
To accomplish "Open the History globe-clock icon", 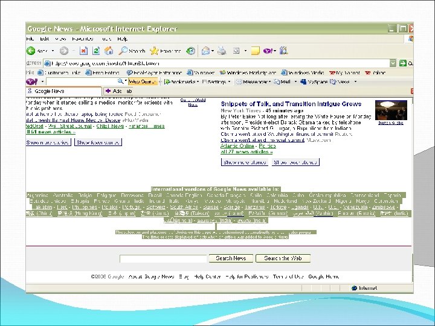I will (x=190, y=51).
